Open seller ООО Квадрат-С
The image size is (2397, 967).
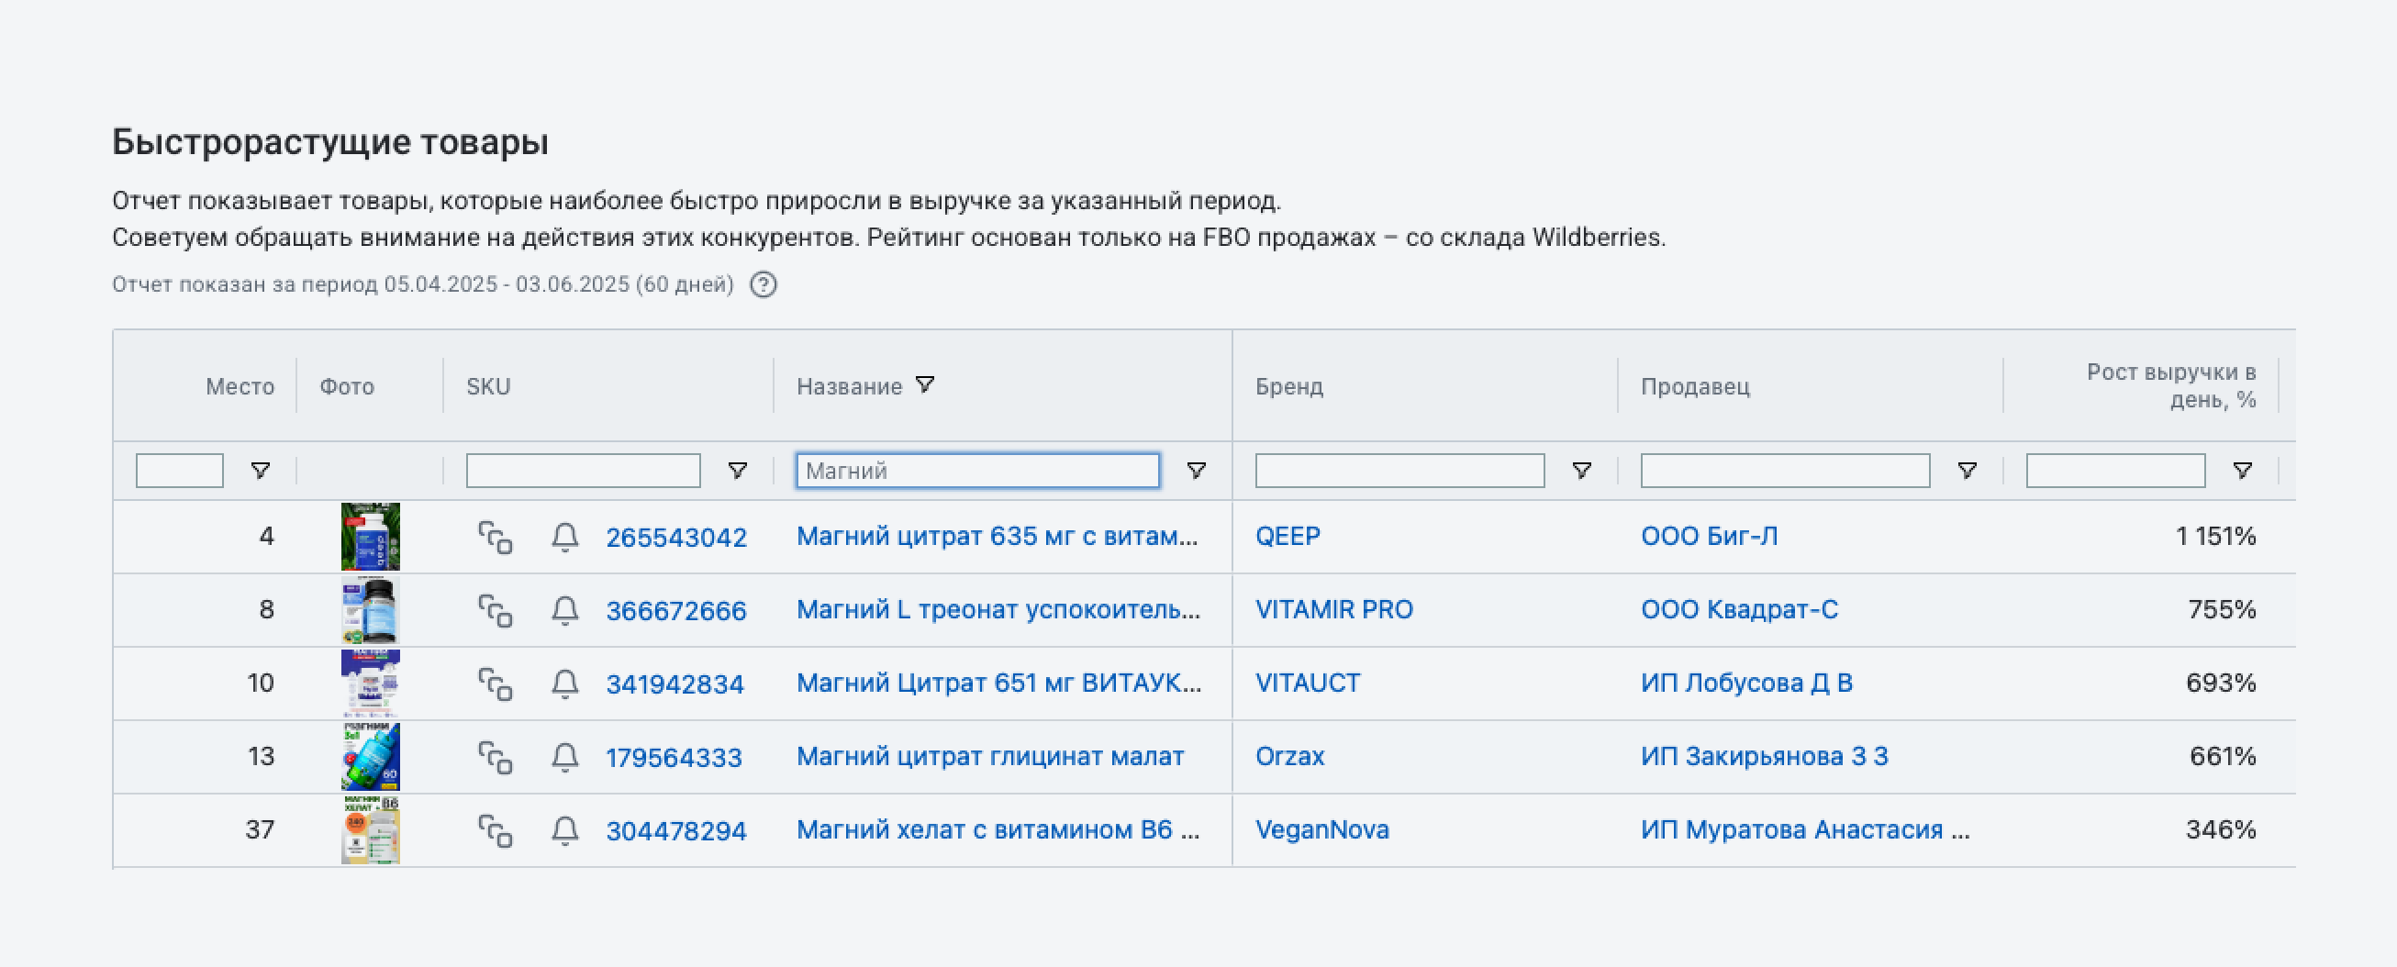coord(1739,609)
